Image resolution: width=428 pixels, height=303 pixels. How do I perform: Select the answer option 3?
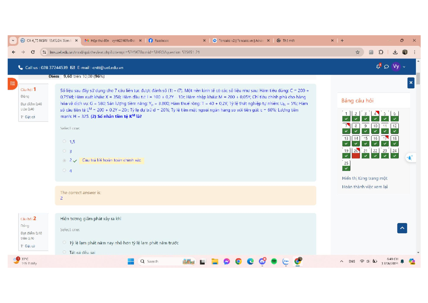(x=65, y=151)
